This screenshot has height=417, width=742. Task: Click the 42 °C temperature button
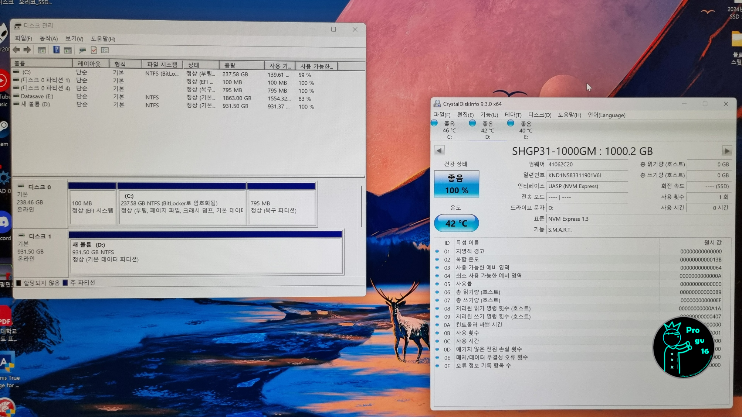click(x=456, y=223)
